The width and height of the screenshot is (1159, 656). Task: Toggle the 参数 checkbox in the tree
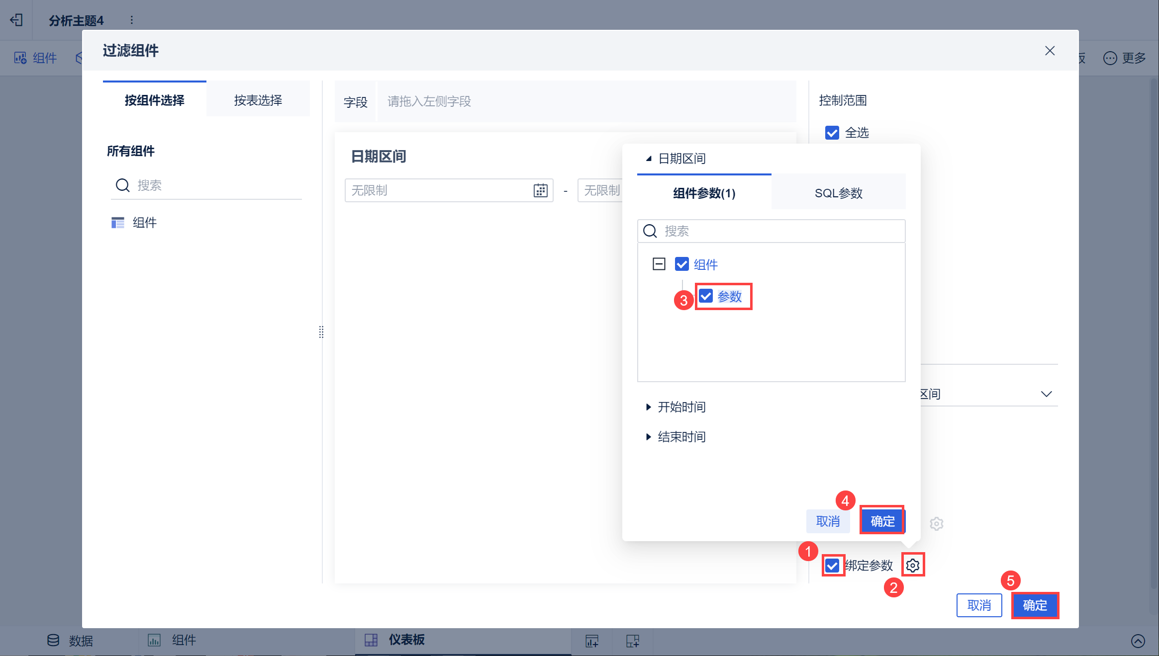tap(706, 296)
